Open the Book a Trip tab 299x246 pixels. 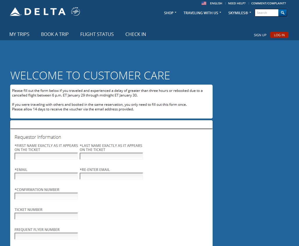click(55, 34)
